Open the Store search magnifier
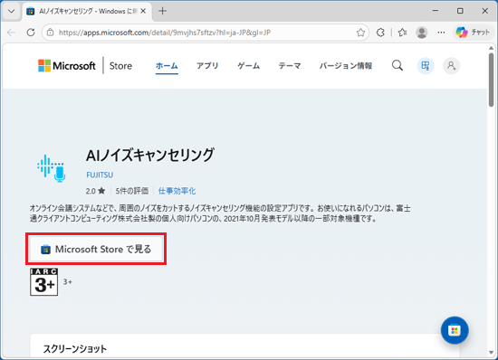Viewport: 498px width, 360px height. [x=397, y=66]
